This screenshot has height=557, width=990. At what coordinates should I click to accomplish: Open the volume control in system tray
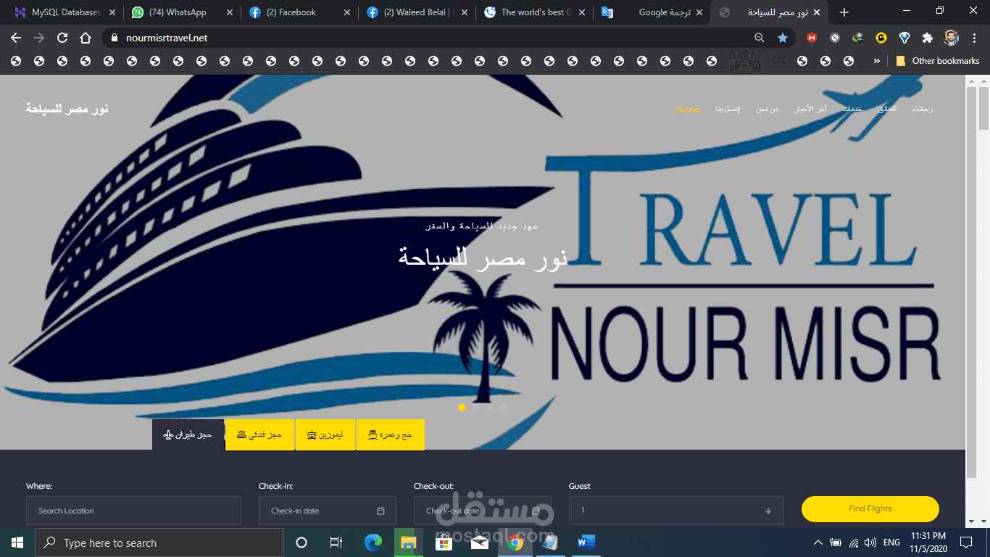point(870,542)
